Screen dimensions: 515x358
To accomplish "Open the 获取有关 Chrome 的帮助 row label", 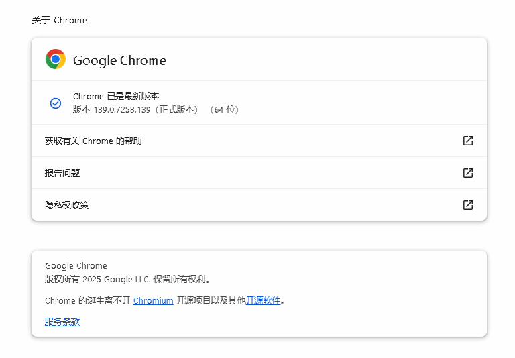I will point(93,141).
